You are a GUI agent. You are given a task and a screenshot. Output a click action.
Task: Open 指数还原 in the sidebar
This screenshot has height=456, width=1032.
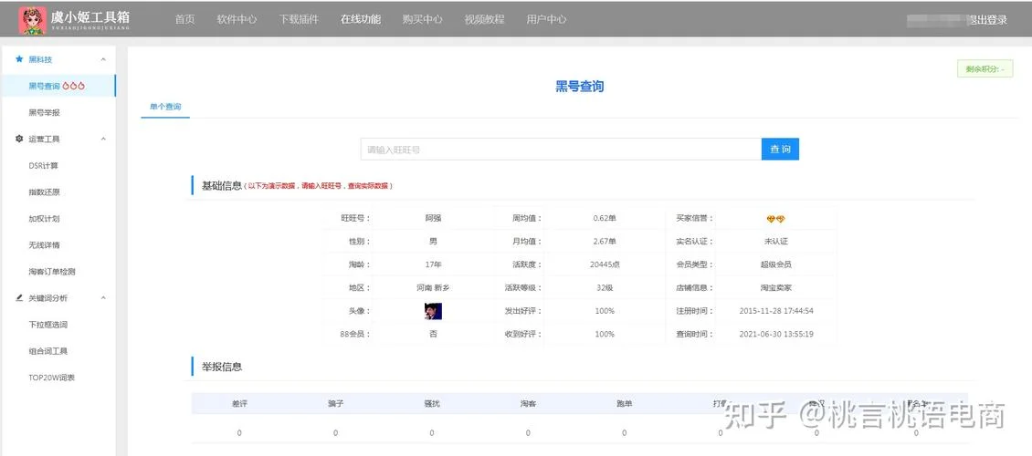click(44, 192)
